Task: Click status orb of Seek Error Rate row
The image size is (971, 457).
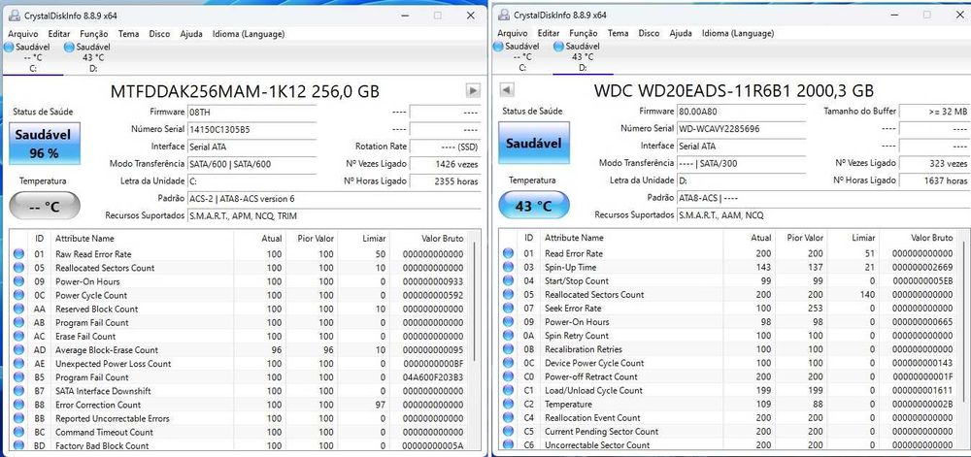Action: tap(509, 308)
